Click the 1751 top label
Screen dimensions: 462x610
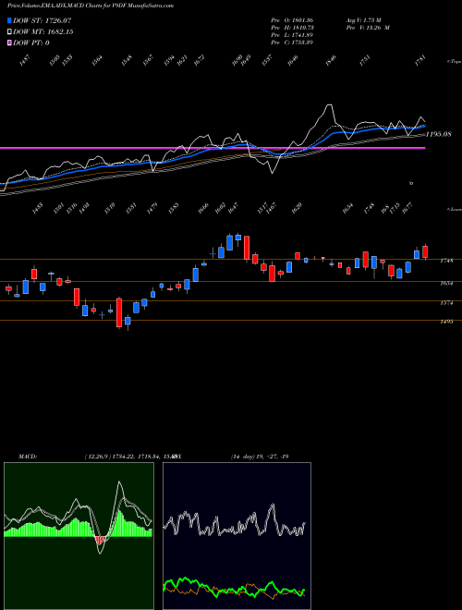pos(364,60)
